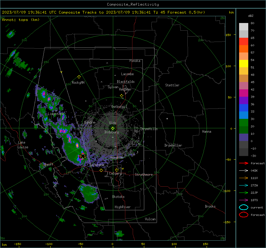Click the Lacombe label
Viewport: 266px width, 248px height.
click(127, 74)
